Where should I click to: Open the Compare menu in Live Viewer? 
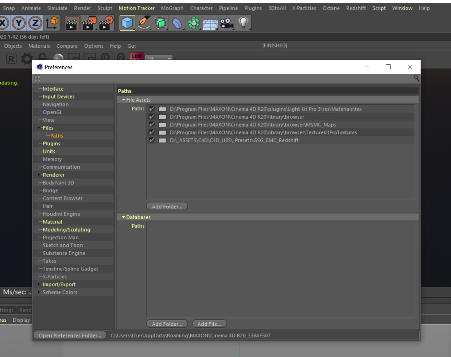pos(67,46)
